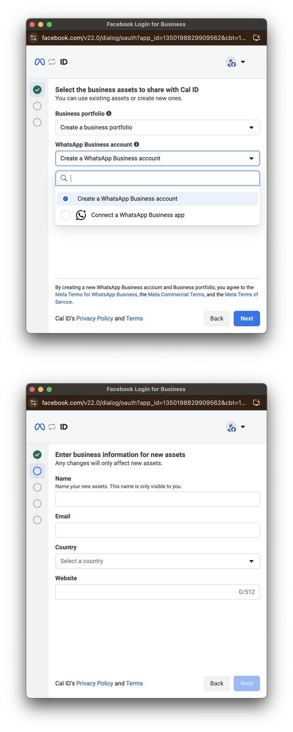
Task: Open Meta Terms for WhatsApp Business link
Action: (96, 295)
